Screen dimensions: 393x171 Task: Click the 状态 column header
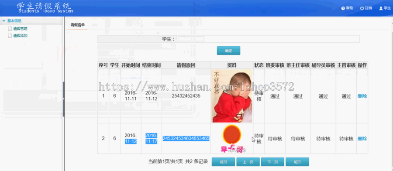pos(259,65)
